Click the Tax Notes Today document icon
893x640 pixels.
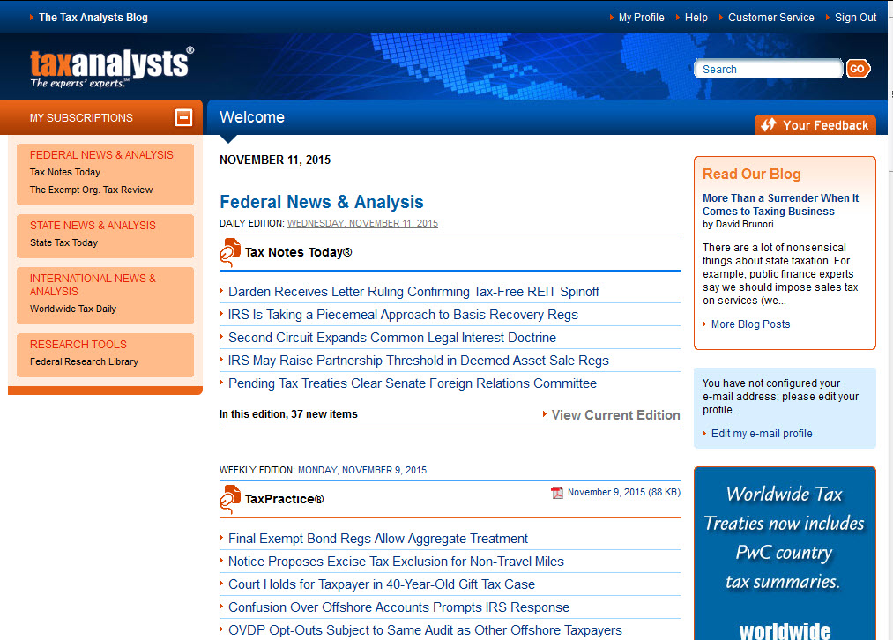click(x=229, y=251)
